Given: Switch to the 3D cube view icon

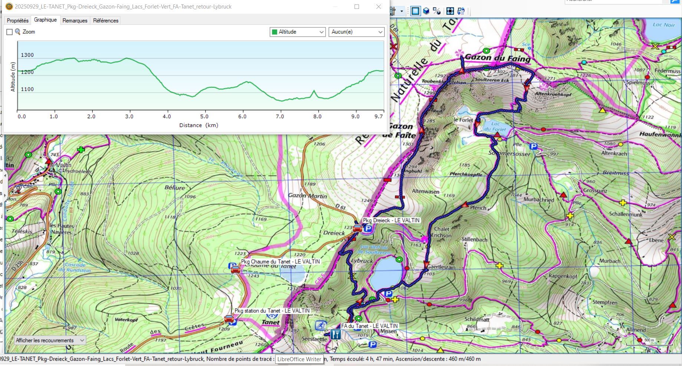Looking at the screenshot, I should pyautogui.click(x=426, y=11).
